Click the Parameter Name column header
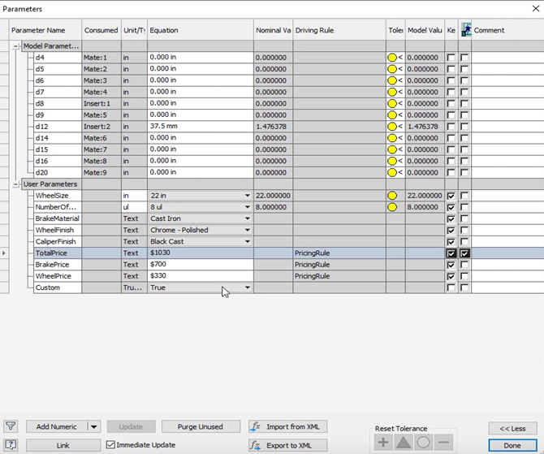 pos(45,30)
